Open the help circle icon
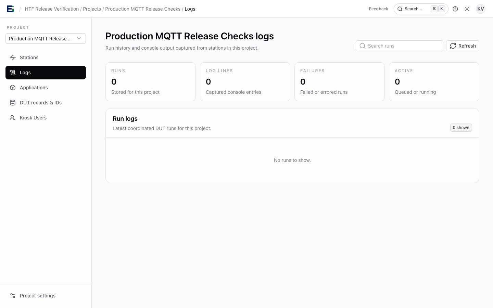This screenshot has height=308, width=493. (455, 9)
